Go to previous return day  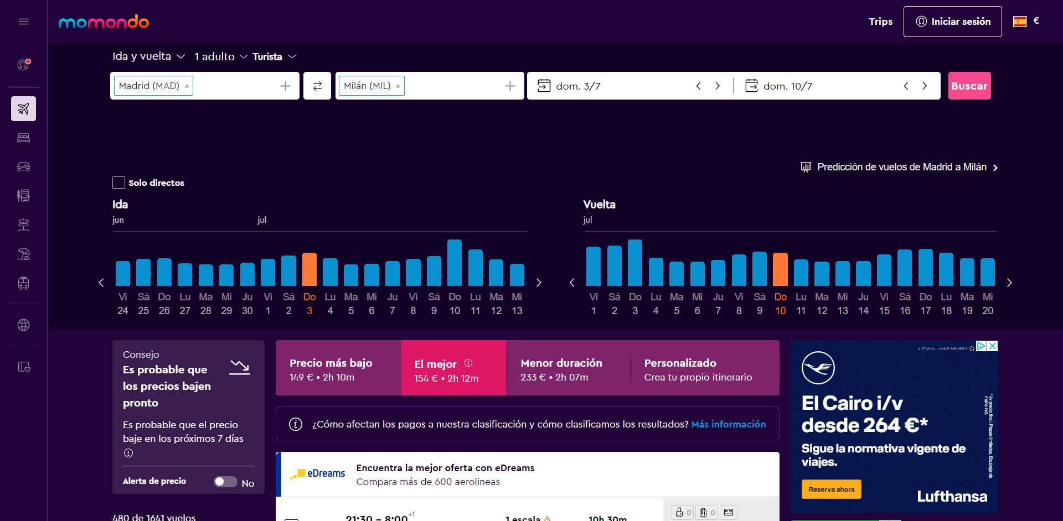[906, 86]
